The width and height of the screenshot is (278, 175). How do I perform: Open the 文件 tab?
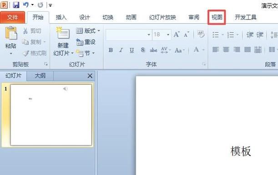point(13,17)
